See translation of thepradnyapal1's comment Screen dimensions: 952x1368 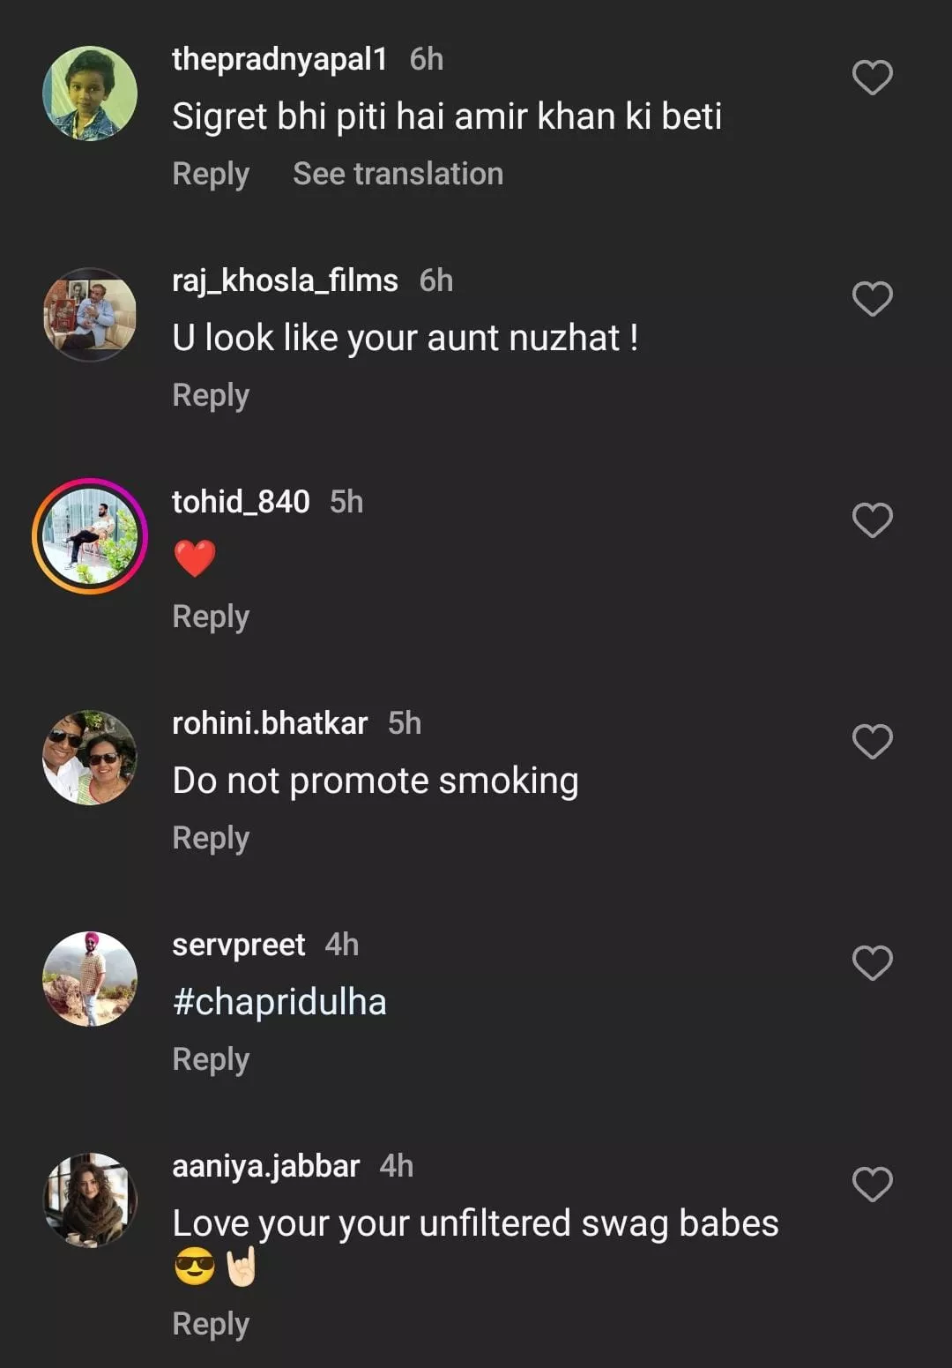point(398,174)
